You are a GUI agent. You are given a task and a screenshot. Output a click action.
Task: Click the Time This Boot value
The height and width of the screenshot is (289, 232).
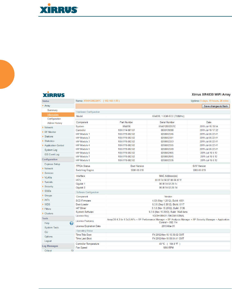168,235
